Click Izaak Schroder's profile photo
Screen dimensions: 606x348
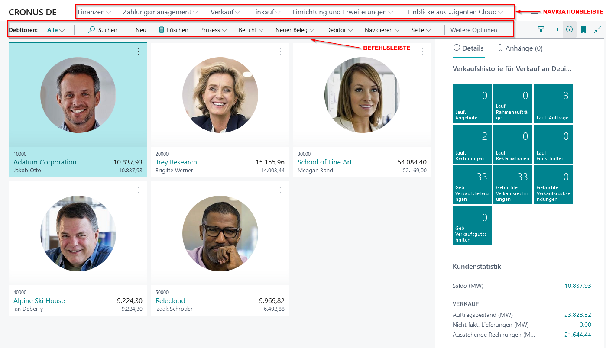(220, 234)
